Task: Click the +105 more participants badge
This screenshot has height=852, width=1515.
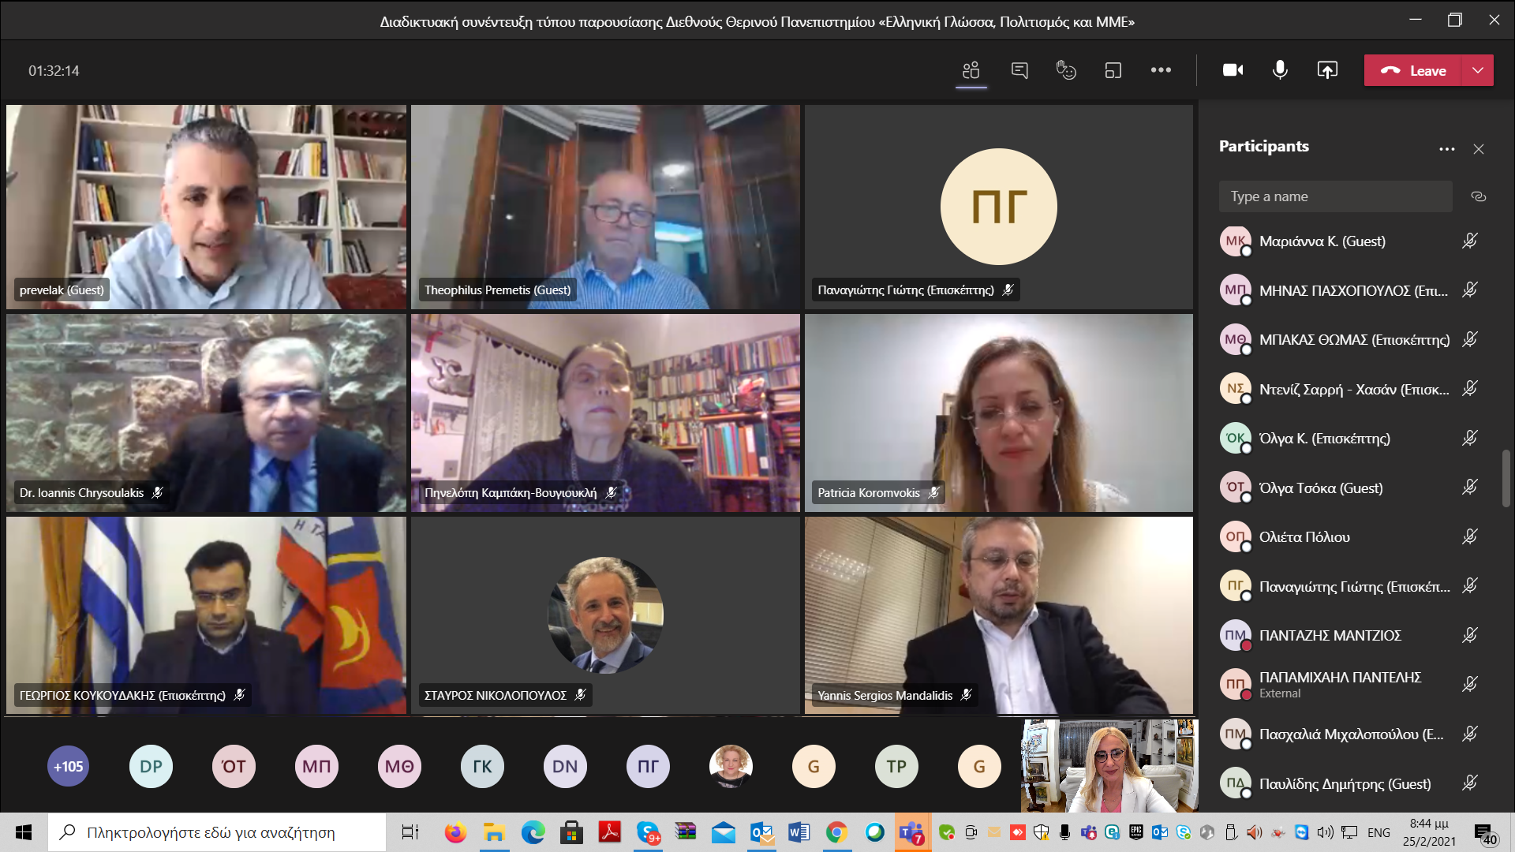Action: pyautogui.click(x=68, y=766)
